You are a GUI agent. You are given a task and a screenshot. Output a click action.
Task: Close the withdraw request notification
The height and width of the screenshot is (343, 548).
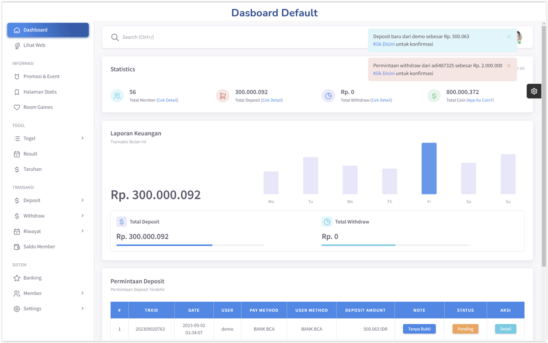pos(509,66)
